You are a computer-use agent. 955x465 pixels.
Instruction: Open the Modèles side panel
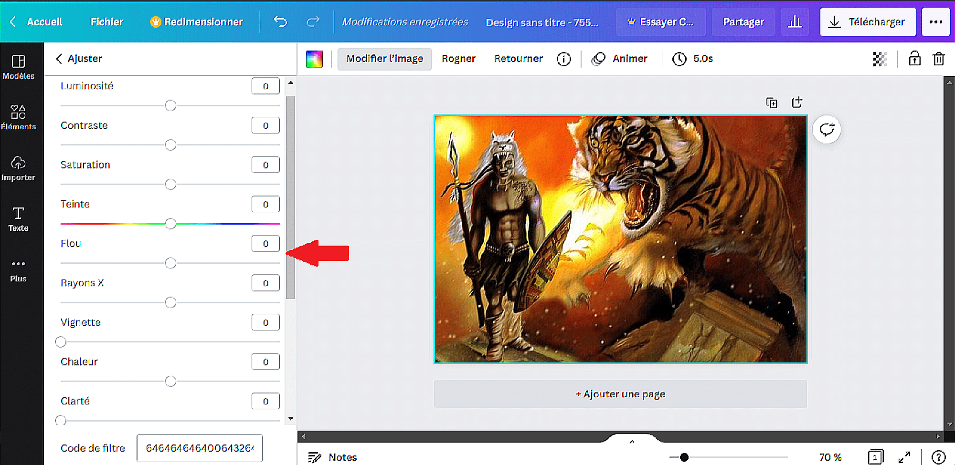coord(18,67)
